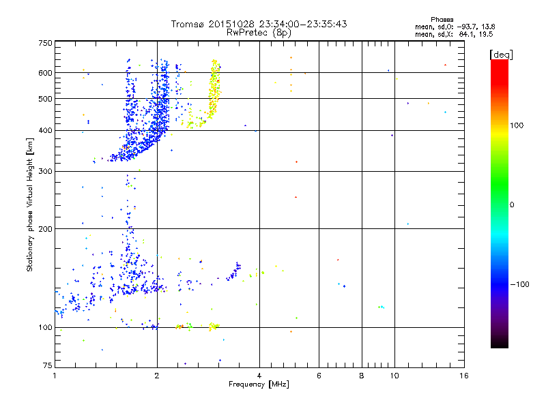This screenshot has height=409, width=546.
Task: Click the "RwPretec (8p)" subtitle
Action: point(259,33)
